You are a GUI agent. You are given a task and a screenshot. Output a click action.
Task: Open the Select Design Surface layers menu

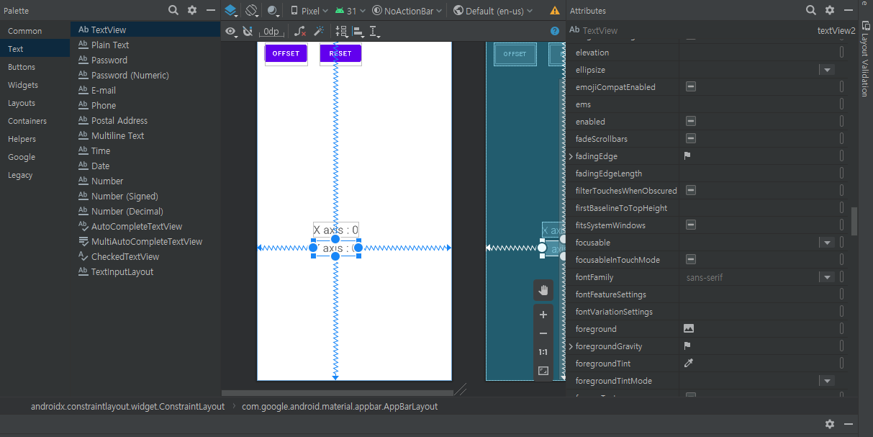231,11
